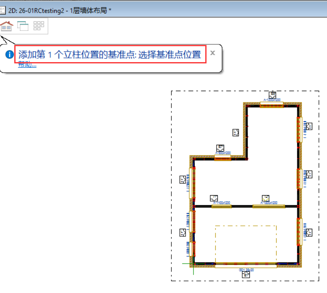Click the marker beside the middle right-wall window

(309, 175)
